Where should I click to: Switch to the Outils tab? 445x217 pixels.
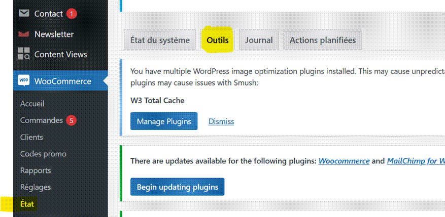217,40
